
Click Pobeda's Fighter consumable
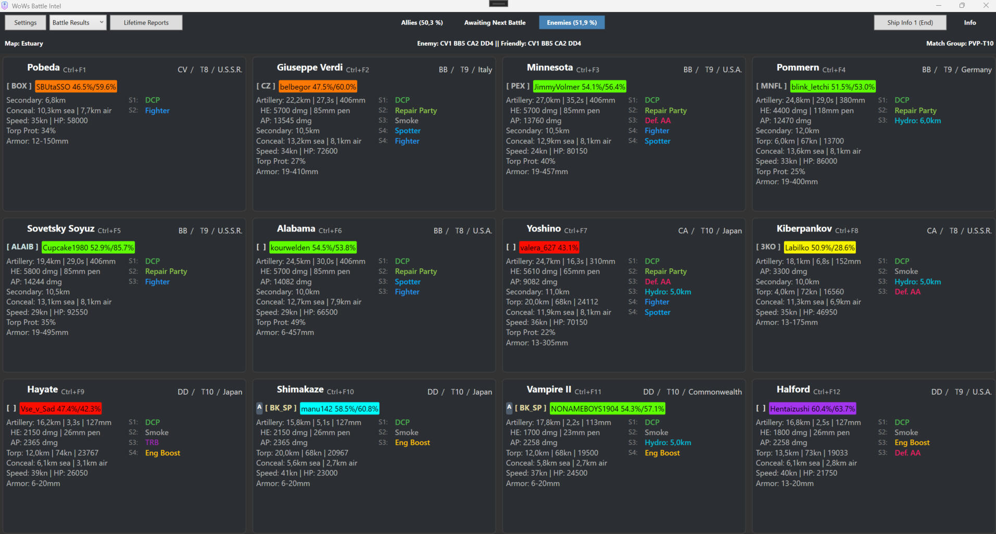pos(157,111)
